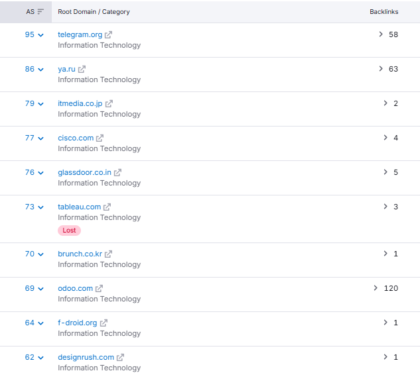Click Information Technology under odoo.com
The image size is (420, 373).
pos(100,299)
